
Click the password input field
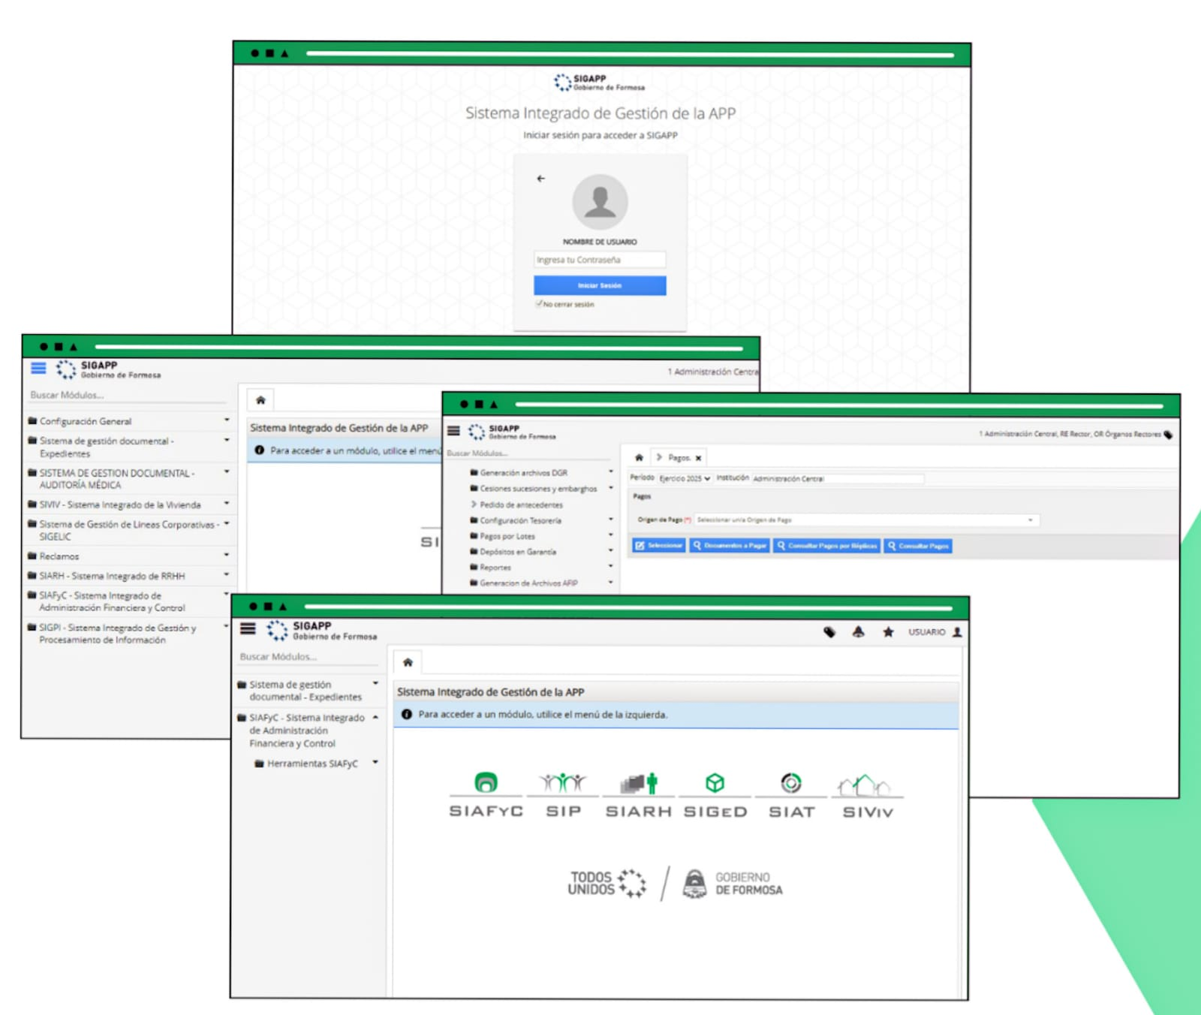(x=600, y=260)
